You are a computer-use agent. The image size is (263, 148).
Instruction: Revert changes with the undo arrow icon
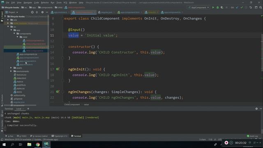coord(251,7)
